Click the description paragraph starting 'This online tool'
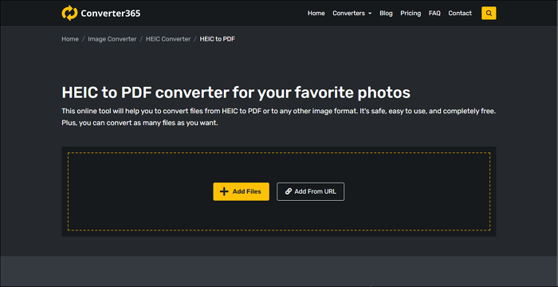 (x=279, y=117)
